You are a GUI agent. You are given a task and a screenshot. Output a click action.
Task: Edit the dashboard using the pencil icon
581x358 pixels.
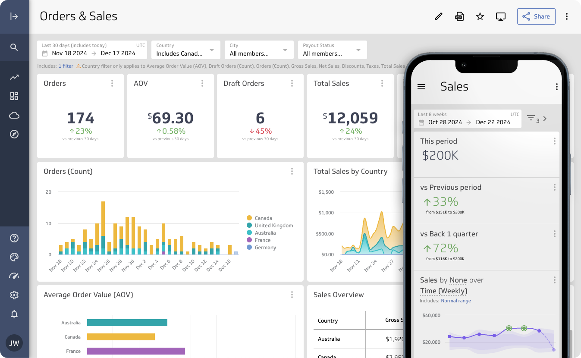click(x=438, y=16)
